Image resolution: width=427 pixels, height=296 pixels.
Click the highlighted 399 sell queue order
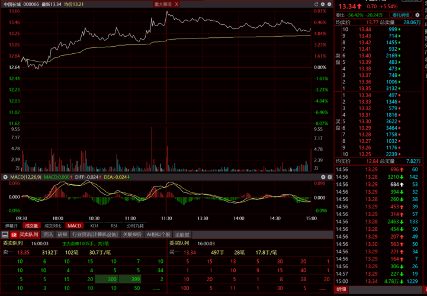coord(130,279)
